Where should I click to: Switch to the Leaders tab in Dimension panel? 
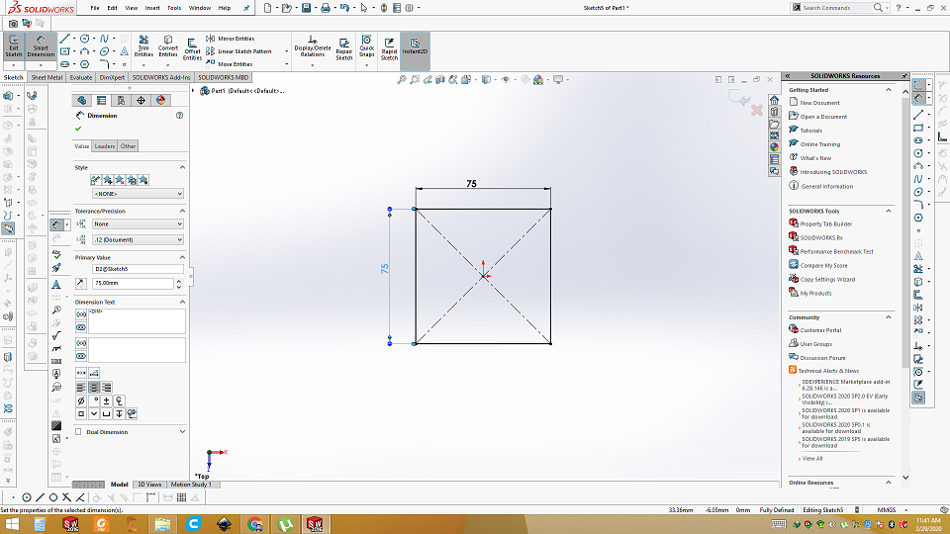coord(104,146)
